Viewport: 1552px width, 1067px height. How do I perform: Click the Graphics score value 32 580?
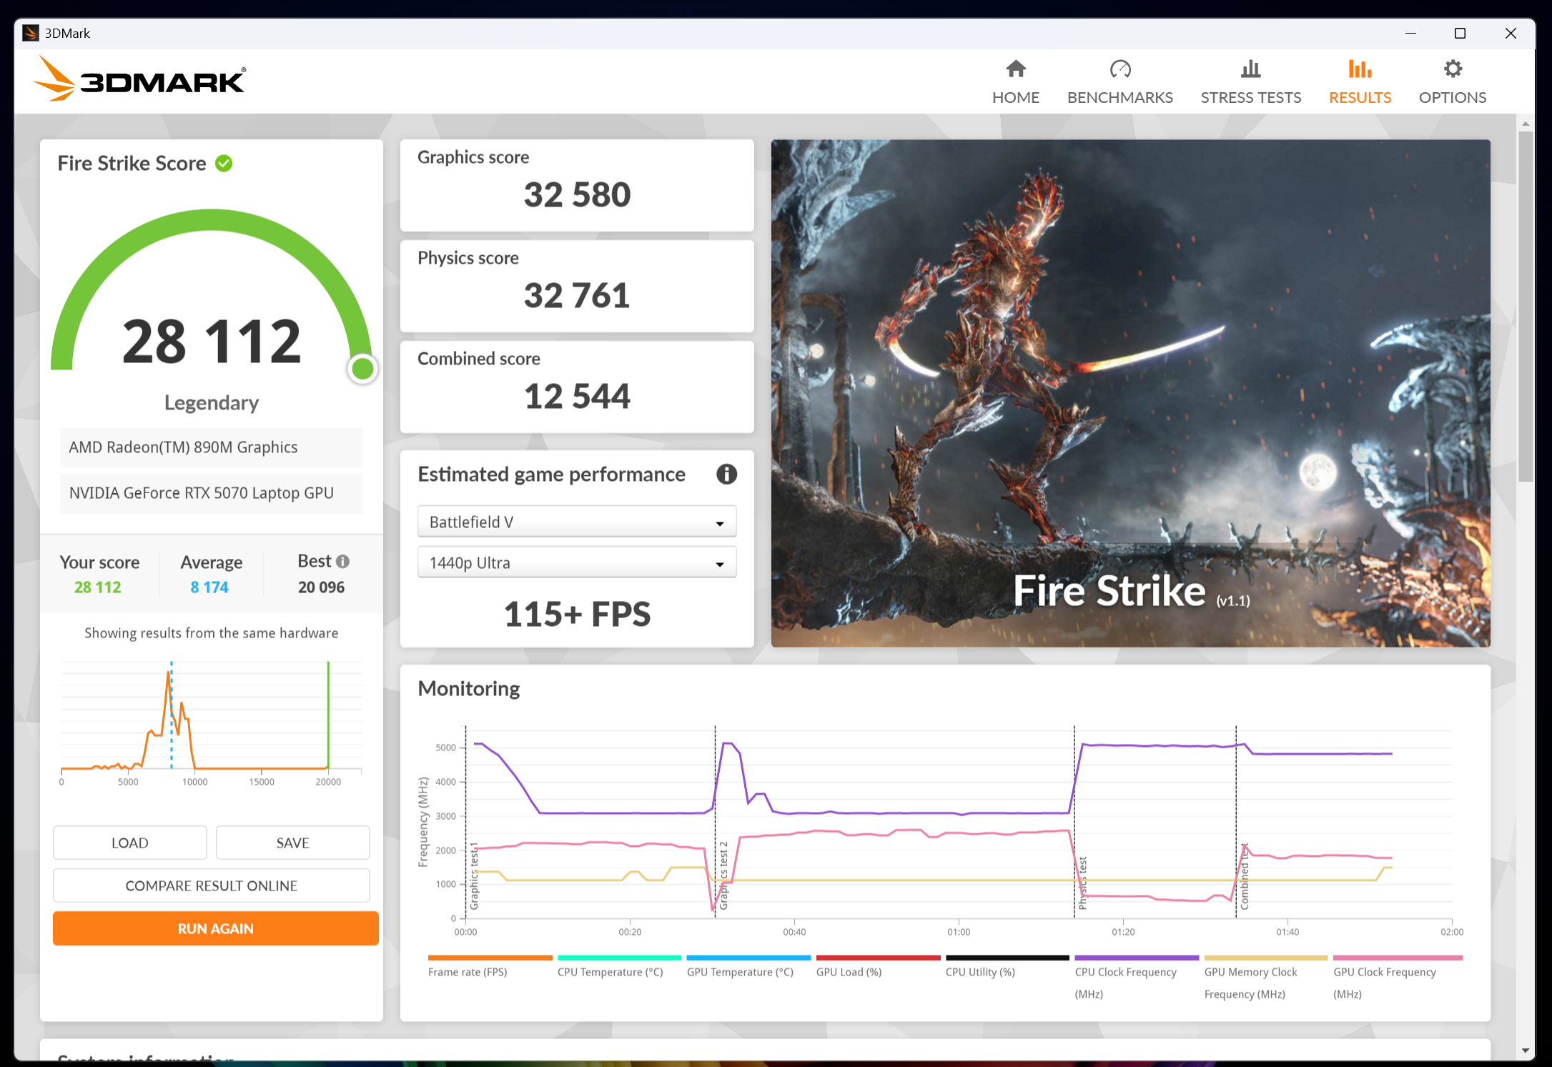(577, 194)
